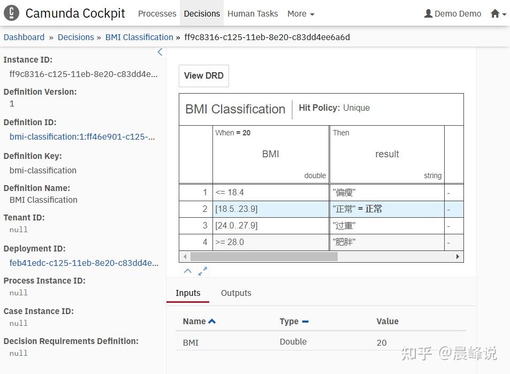Click the Demo Demo user icon

pos(428,14)
